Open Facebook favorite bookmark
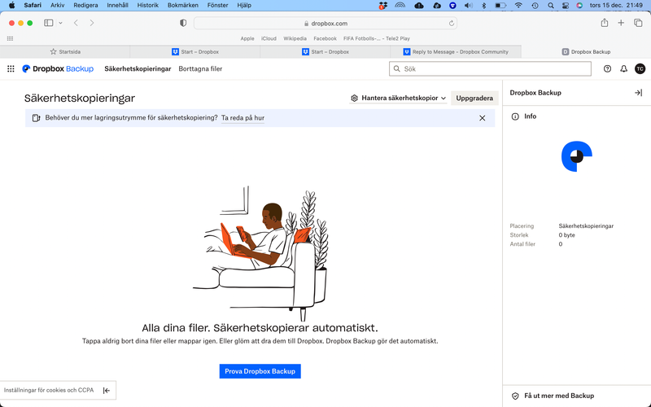This screenshot has width=651, height=407. click(325, 38)
